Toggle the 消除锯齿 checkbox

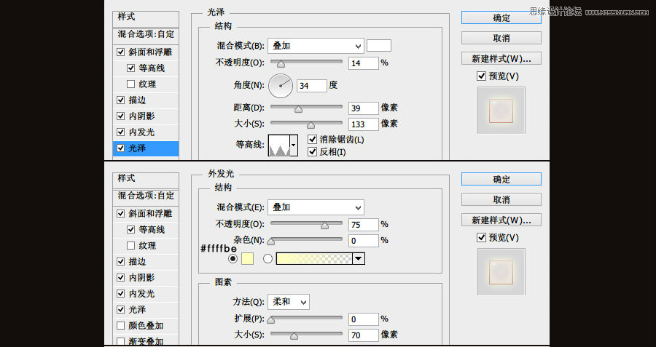[313, 139]
